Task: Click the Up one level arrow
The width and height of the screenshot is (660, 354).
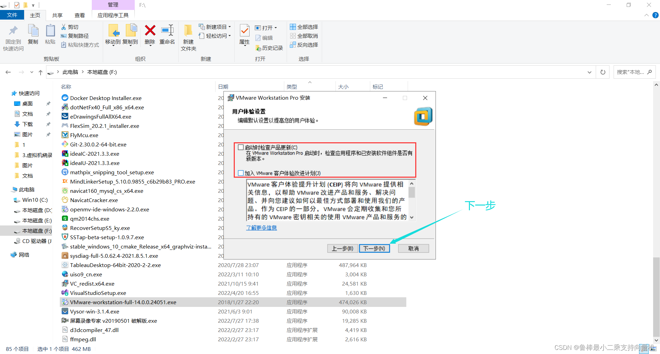Action: click(x=41, y=72)
